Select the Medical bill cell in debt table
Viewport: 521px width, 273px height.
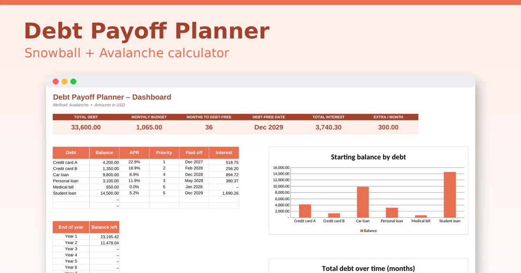[71, 187]
